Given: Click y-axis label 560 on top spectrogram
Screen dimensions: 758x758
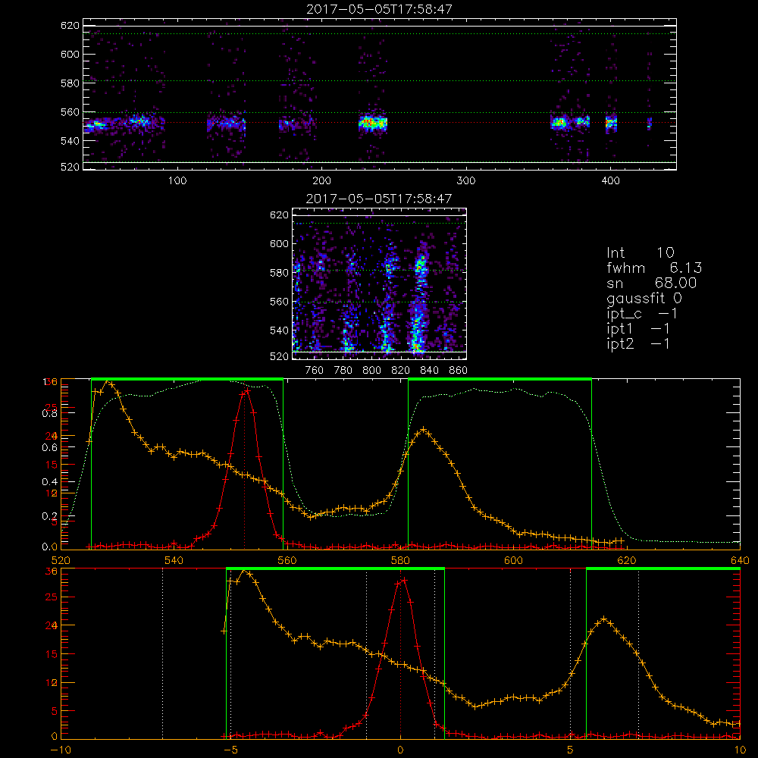Looking at the screenshot, I should 70,112.
